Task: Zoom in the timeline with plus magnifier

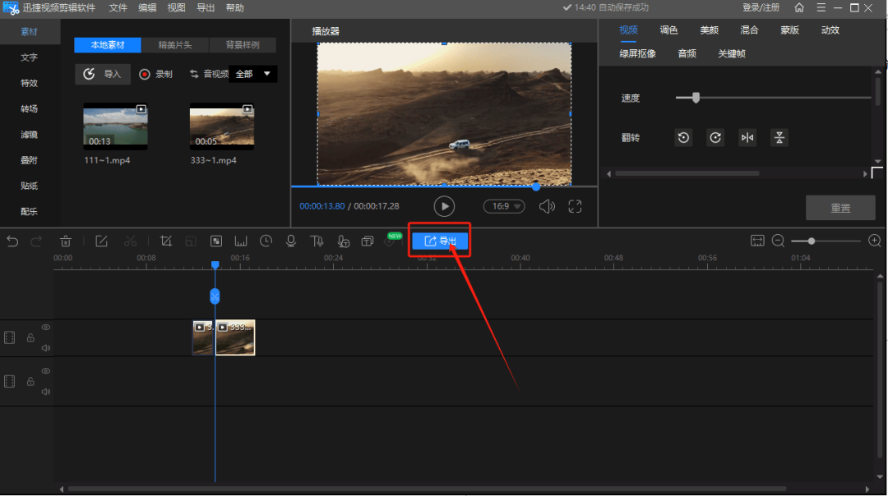Action: pyautogui.click(x=874, y=241)
